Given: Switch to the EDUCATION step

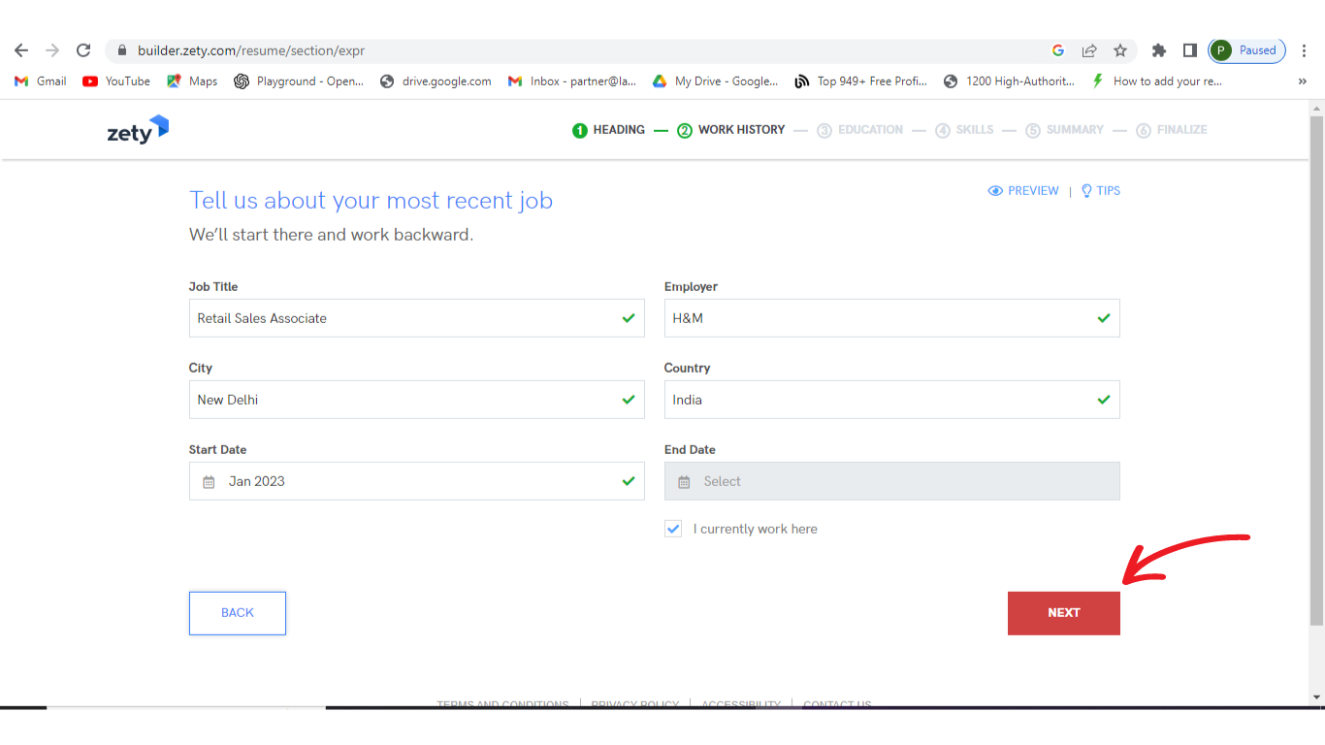Looking at the screenshot, I should click(860, 130).
